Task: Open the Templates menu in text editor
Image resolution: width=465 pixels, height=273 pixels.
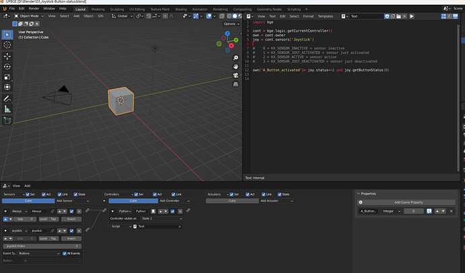Action: click(325, 16)
